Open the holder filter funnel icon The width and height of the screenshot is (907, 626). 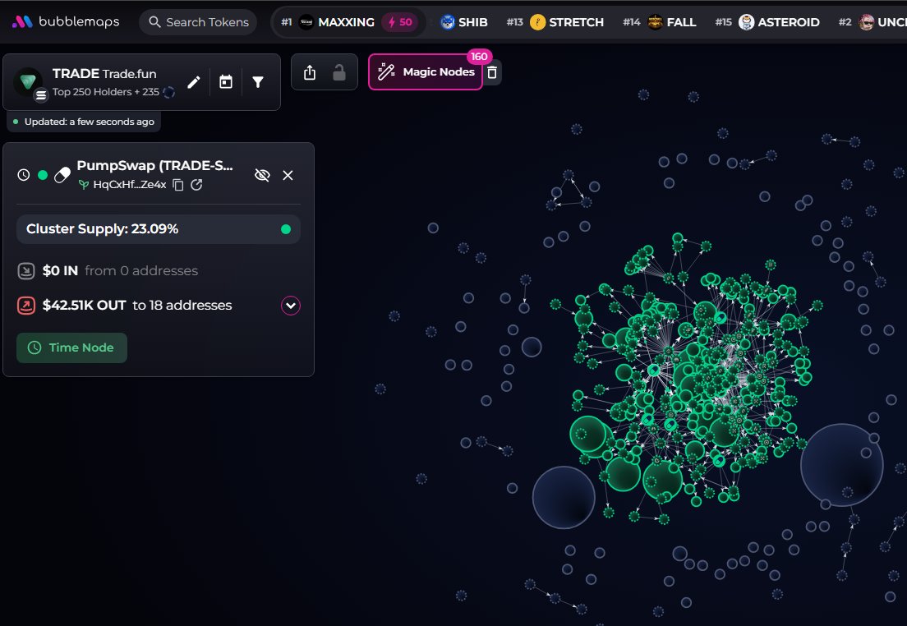(258, 82)
